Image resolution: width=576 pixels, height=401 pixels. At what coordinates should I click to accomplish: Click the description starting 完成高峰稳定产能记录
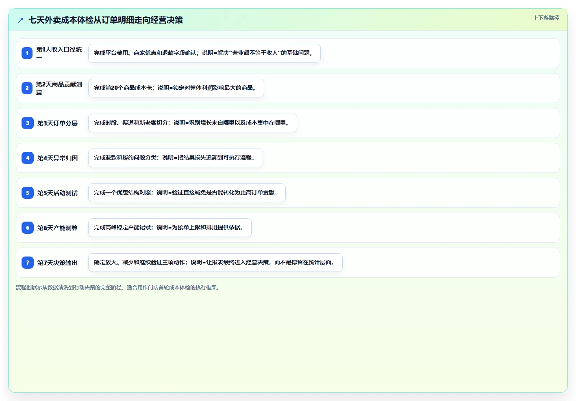click(170, 228)
